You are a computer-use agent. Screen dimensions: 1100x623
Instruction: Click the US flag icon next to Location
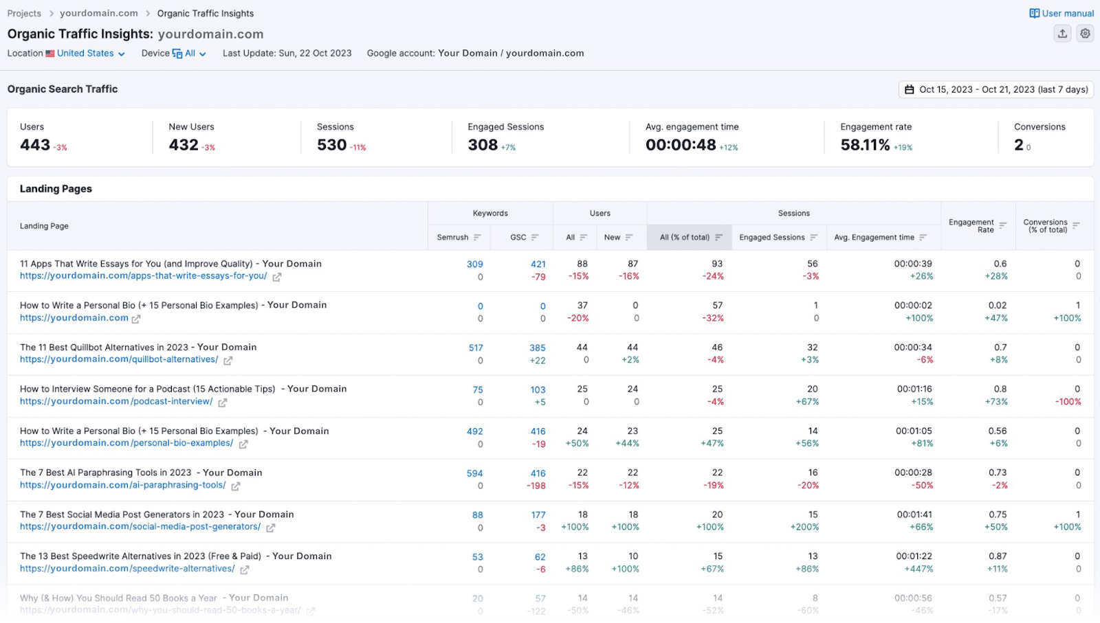(50, 53)
